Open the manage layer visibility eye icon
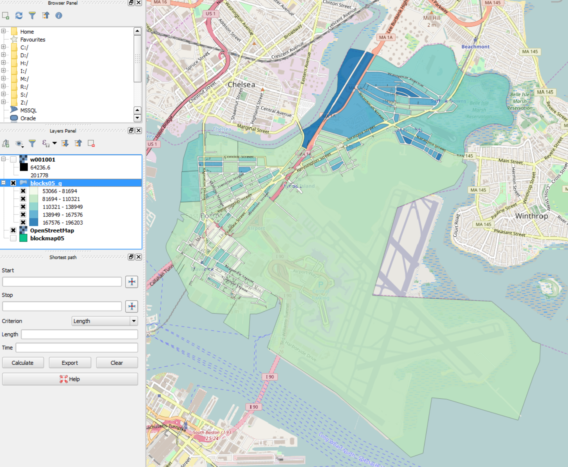568x467 pixels. point(19,143)
